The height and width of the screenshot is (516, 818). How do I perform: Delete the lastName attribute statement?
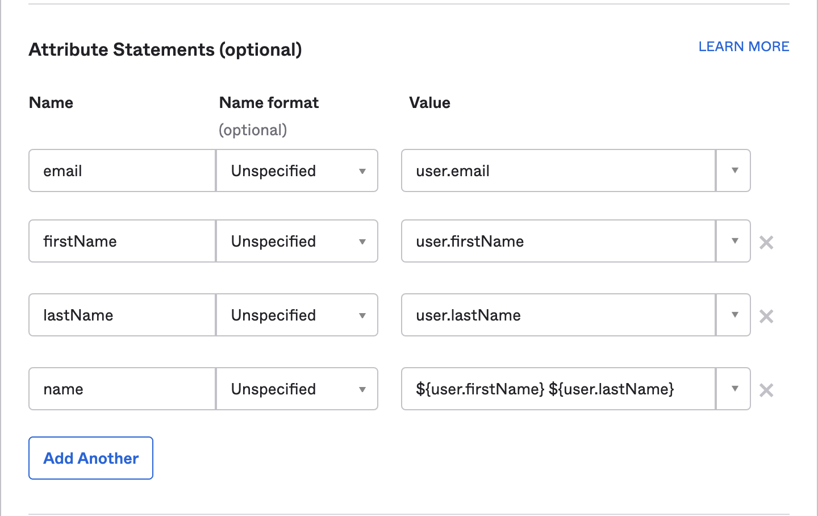pyautogui.click(x=766, y=317)
